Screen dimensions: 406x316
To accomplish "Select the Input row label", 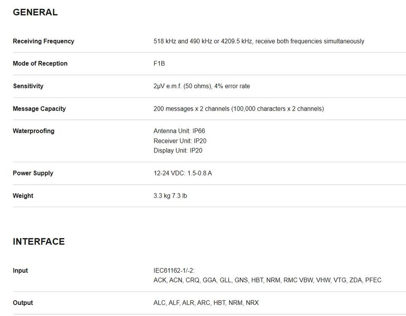I will [x=20, y=271].
